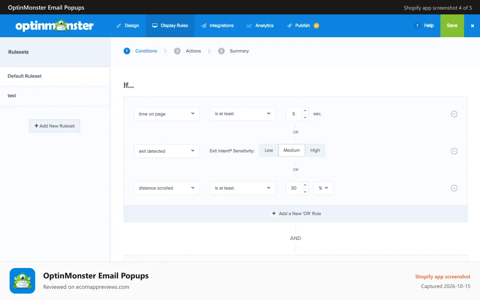Screen dimensions: 480x300
Task: Select the test ruleset
Action: (x=55, y=96)
